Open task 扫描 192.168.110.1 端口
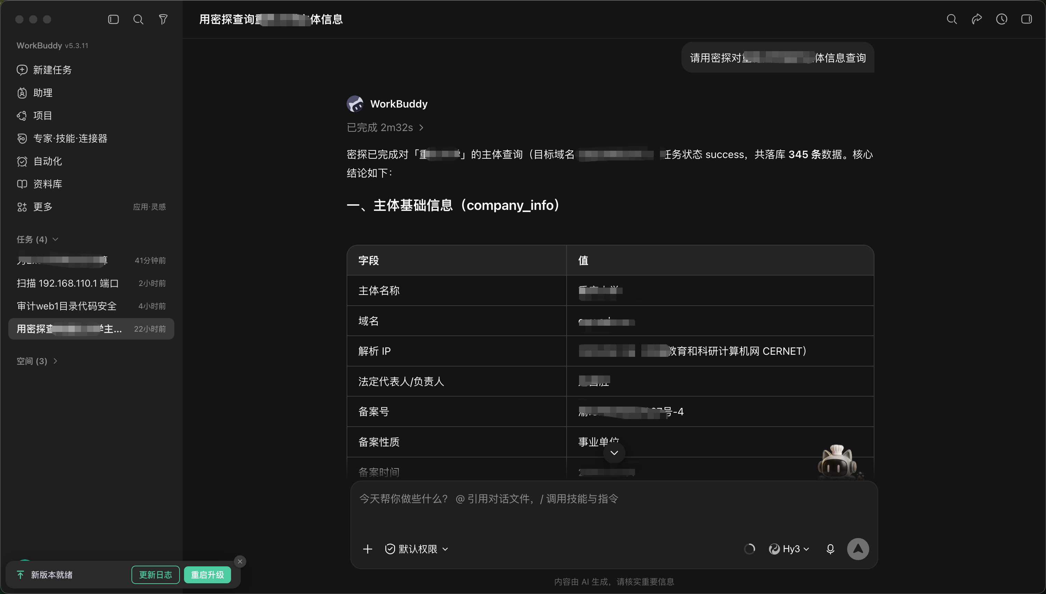 click(x=91, y=283)
